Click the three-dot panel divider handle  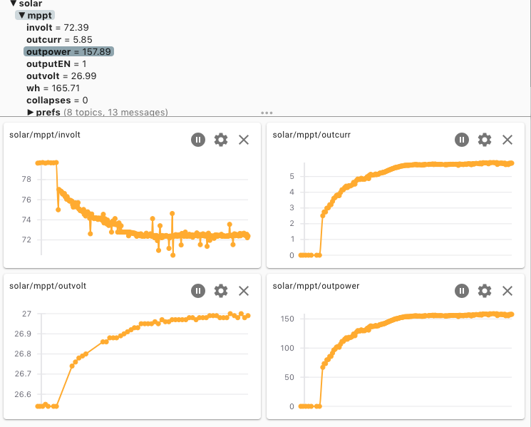[267, 113]
